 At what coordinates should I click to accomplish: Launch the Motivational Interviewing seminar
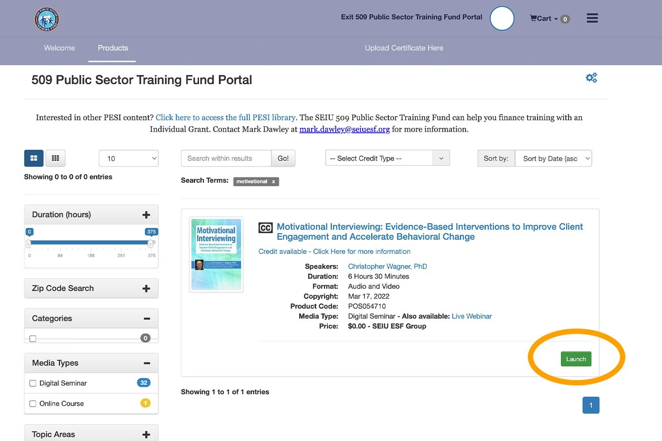pos(576,359)
